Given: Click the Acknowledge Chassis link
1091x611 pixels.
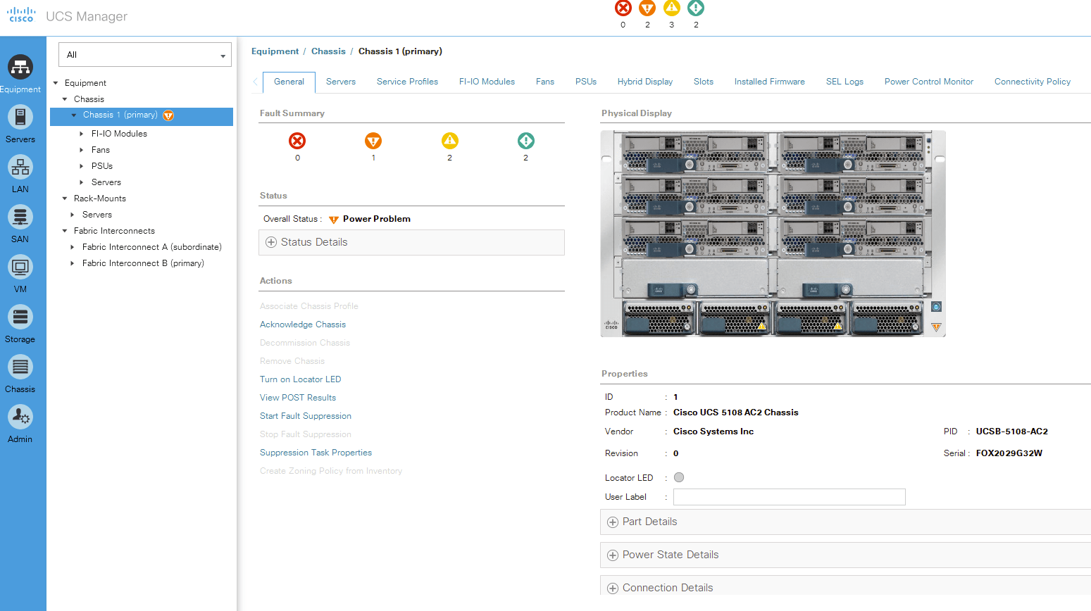Looking at the screenshot, I should pos(303,325).
